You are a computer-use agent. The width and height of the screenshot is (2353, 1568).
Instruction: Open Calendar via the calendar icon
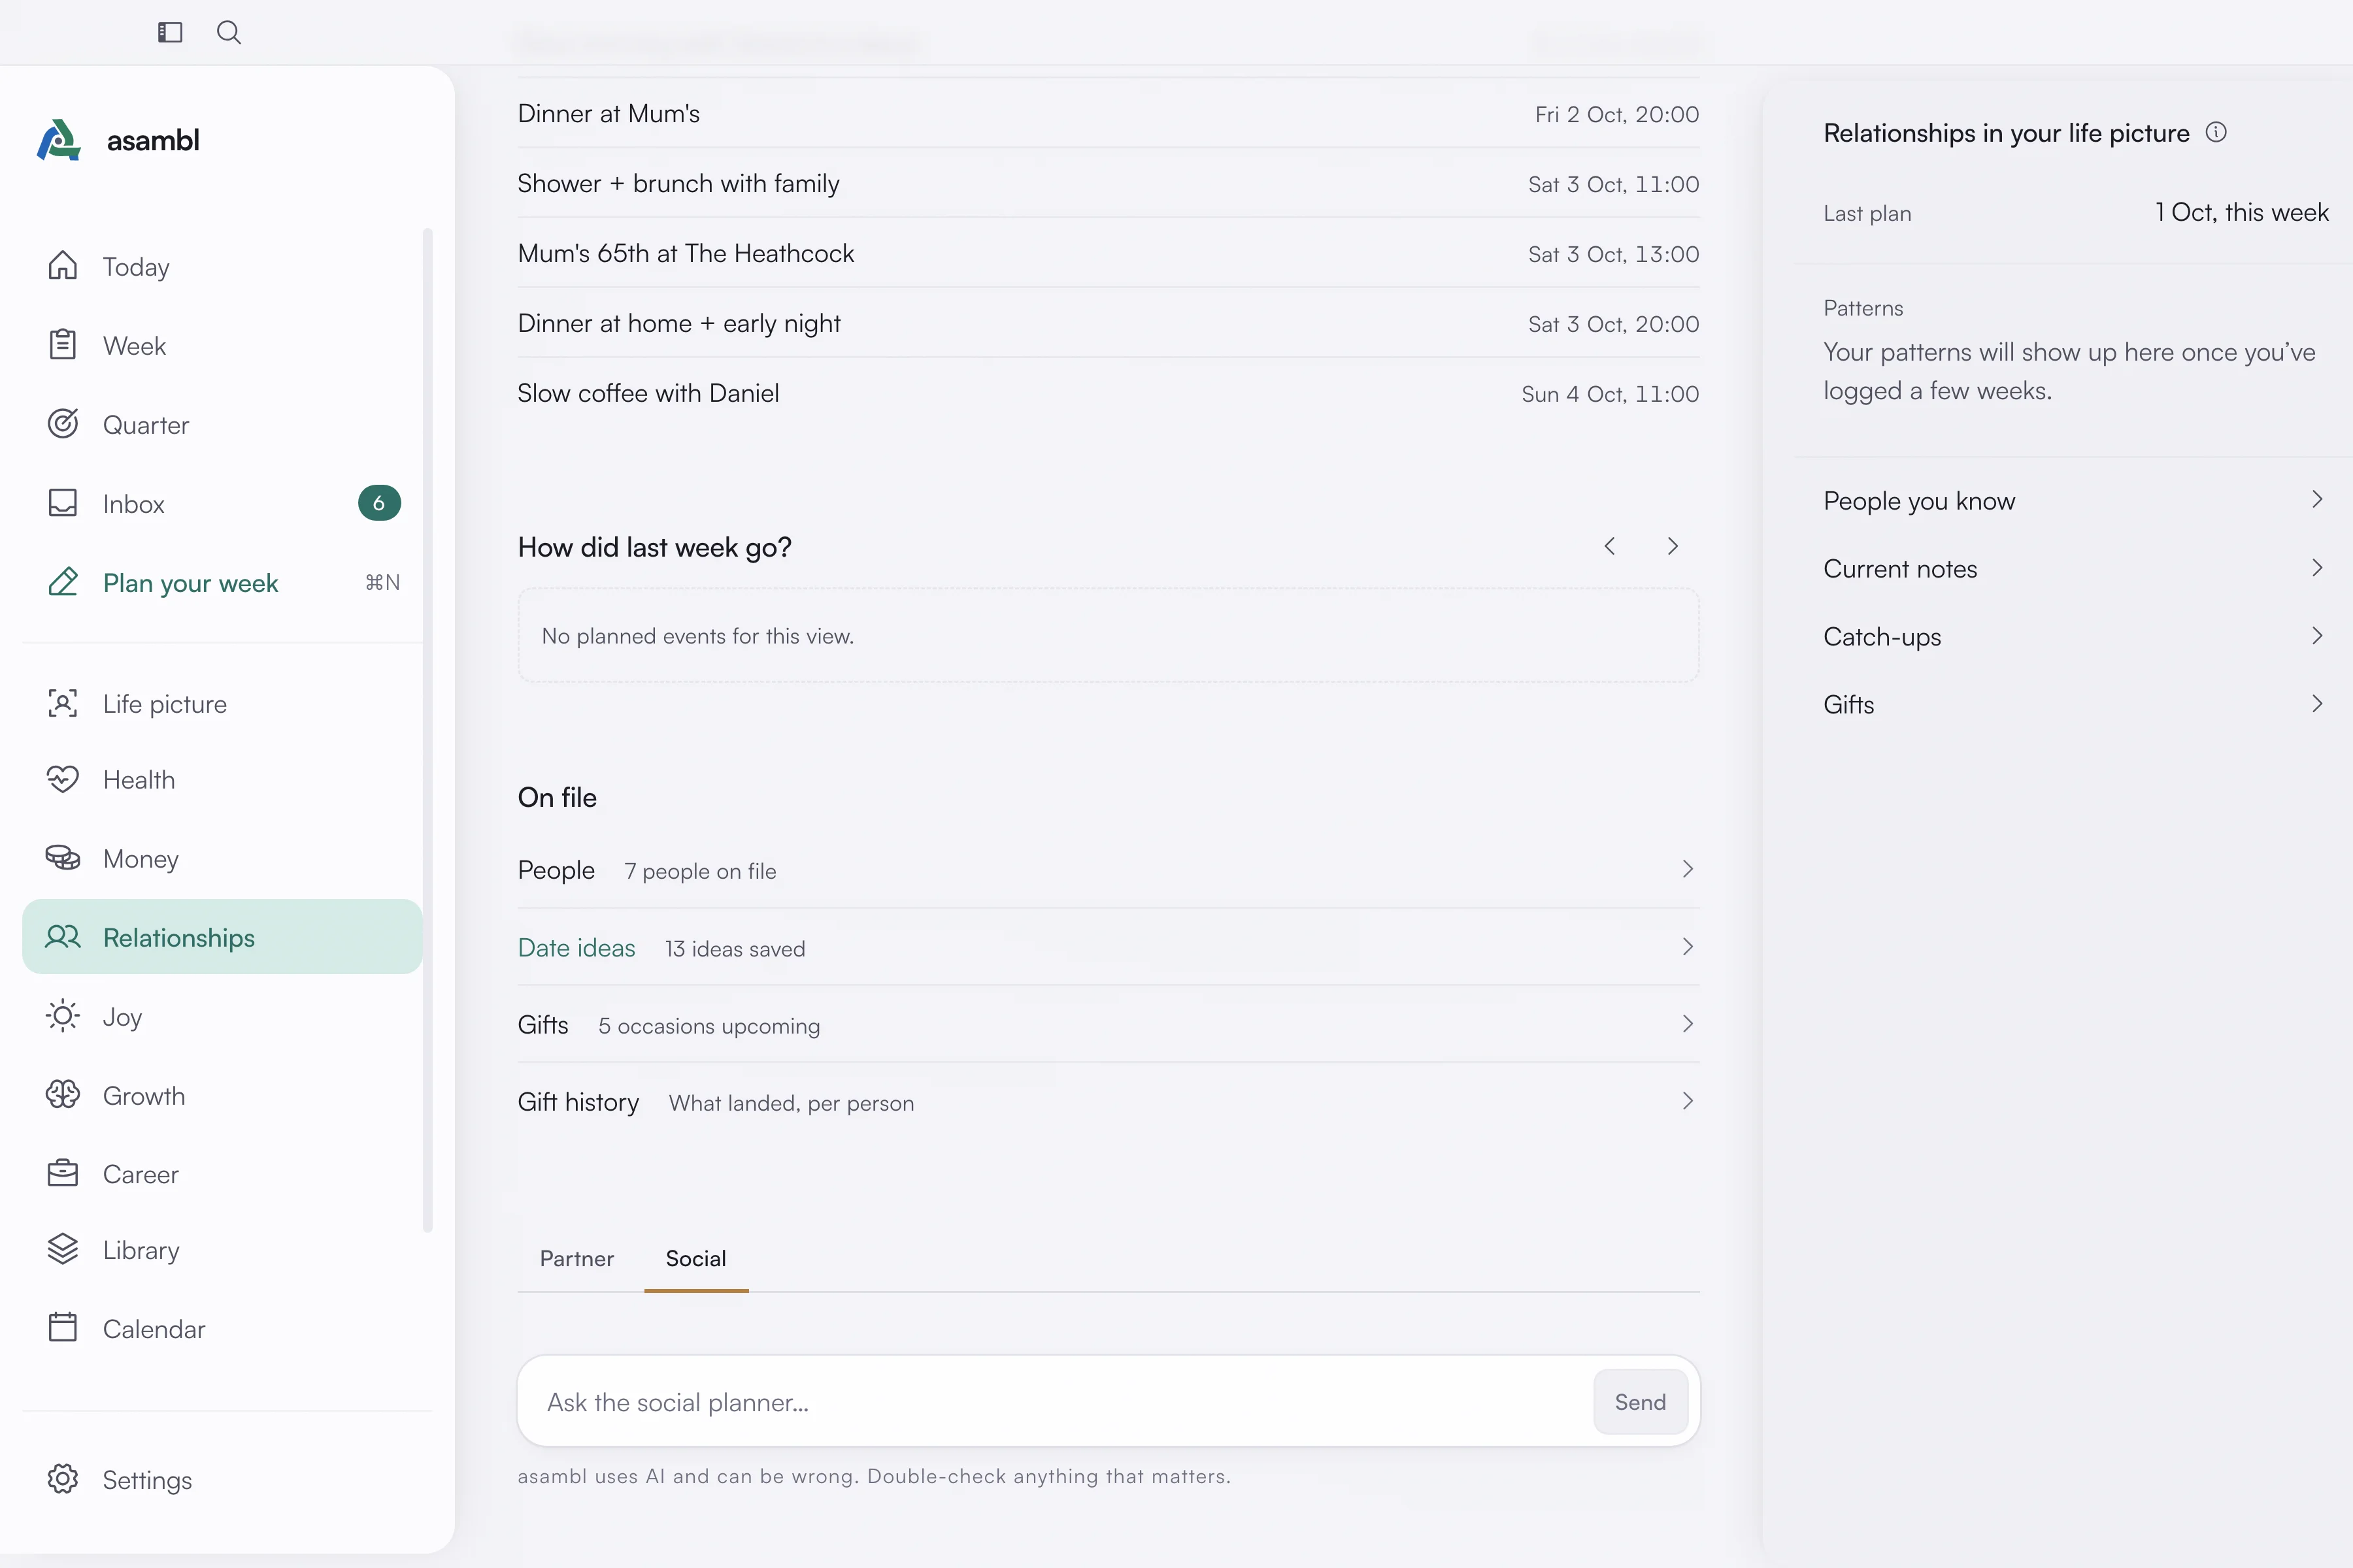[62, 1328]
